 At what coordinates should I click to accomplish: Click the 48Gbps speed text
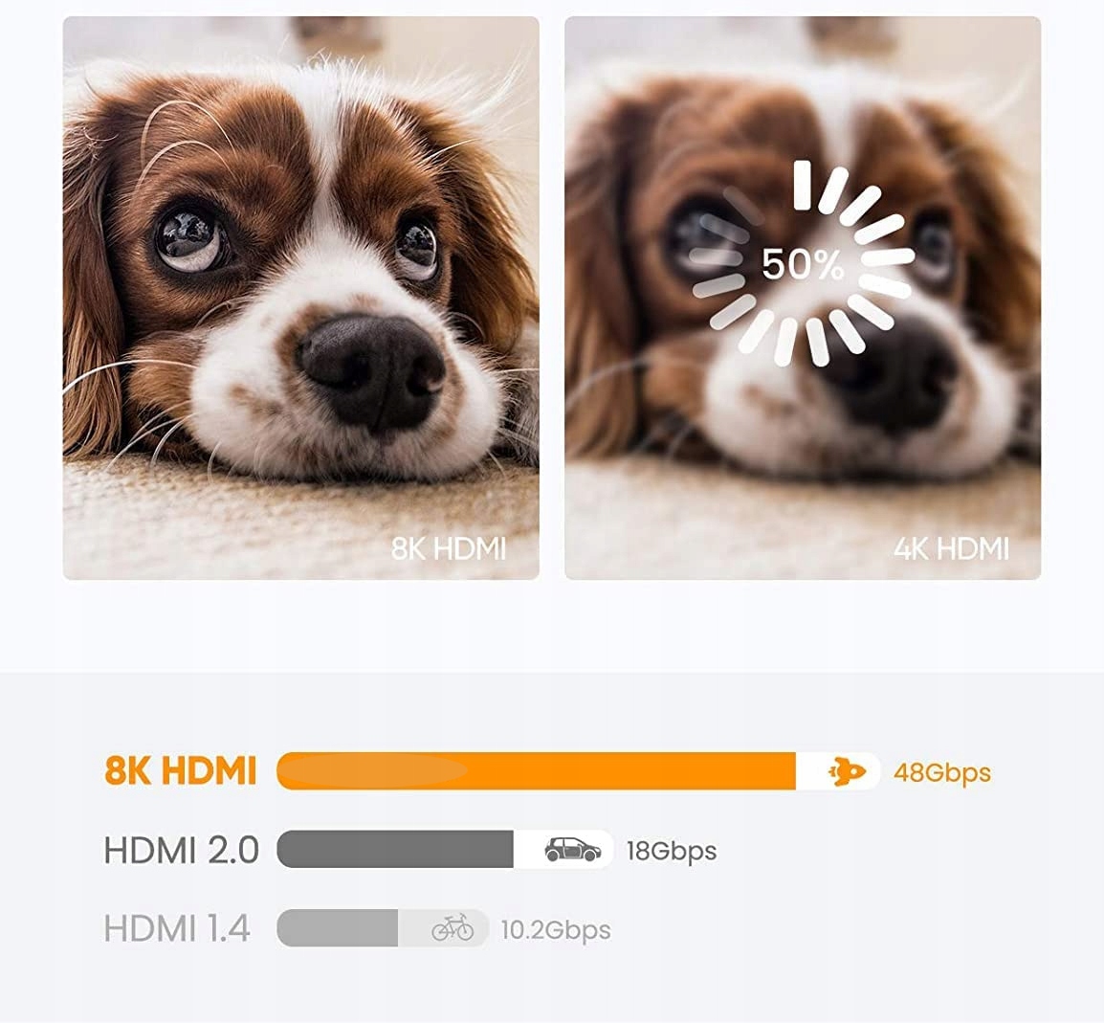coord(942,773)
